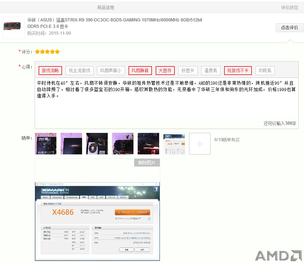This screenshot has width=304, height=263.
Task: Set rating to the first star
Action: pyautogui.click(x=37, y=51)
